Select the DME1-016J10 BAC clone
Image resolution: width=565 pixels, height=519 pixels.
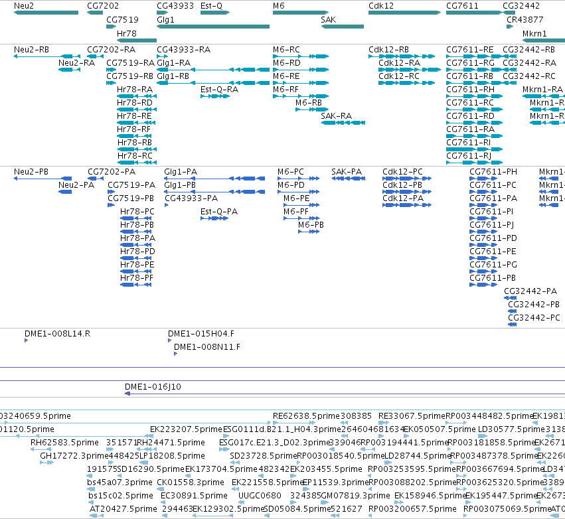pyautogui.click(x=345, y=394)
